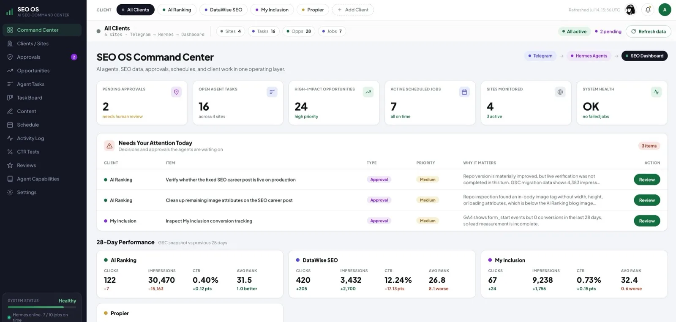The height and width of the screenshot is (322, 676).
Task: Click the Refresh data button
Action: pos(648,32)
